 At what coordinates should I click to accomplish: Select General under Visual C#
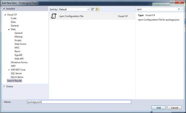[x=15, y=26]
